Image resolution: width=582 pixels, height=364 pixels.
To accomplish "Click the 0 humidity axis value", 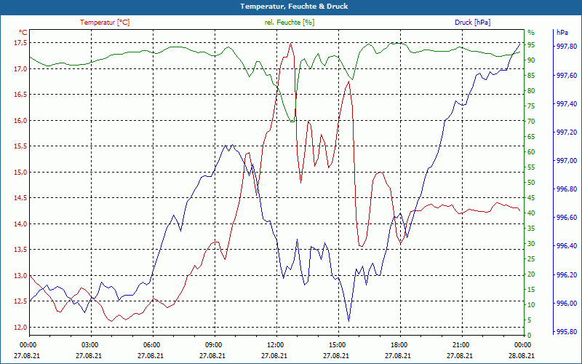I will pos(530,335).
